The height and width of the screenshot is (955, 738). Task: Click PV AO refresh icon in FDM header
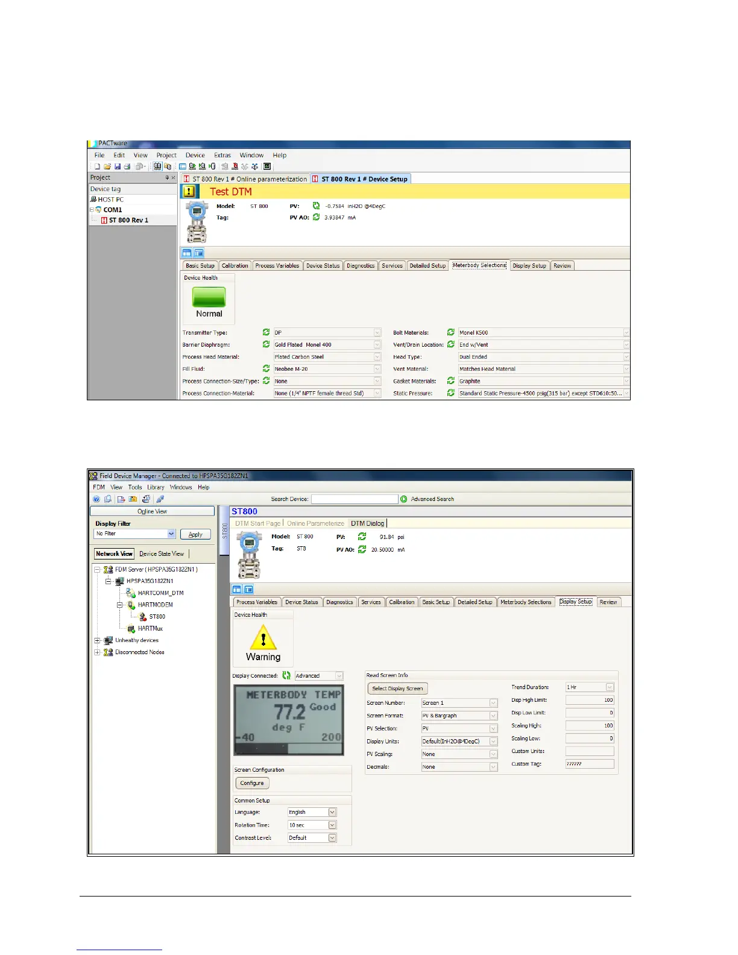(x=362, y=549)
